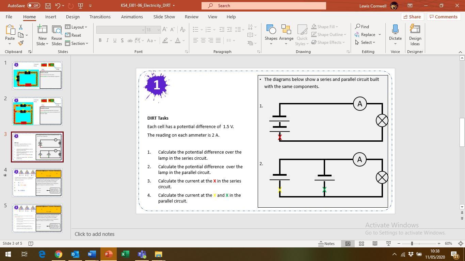This screenshot has width=465, height=261.
Task: Open Excel from the taskbar
Action: 125,254
